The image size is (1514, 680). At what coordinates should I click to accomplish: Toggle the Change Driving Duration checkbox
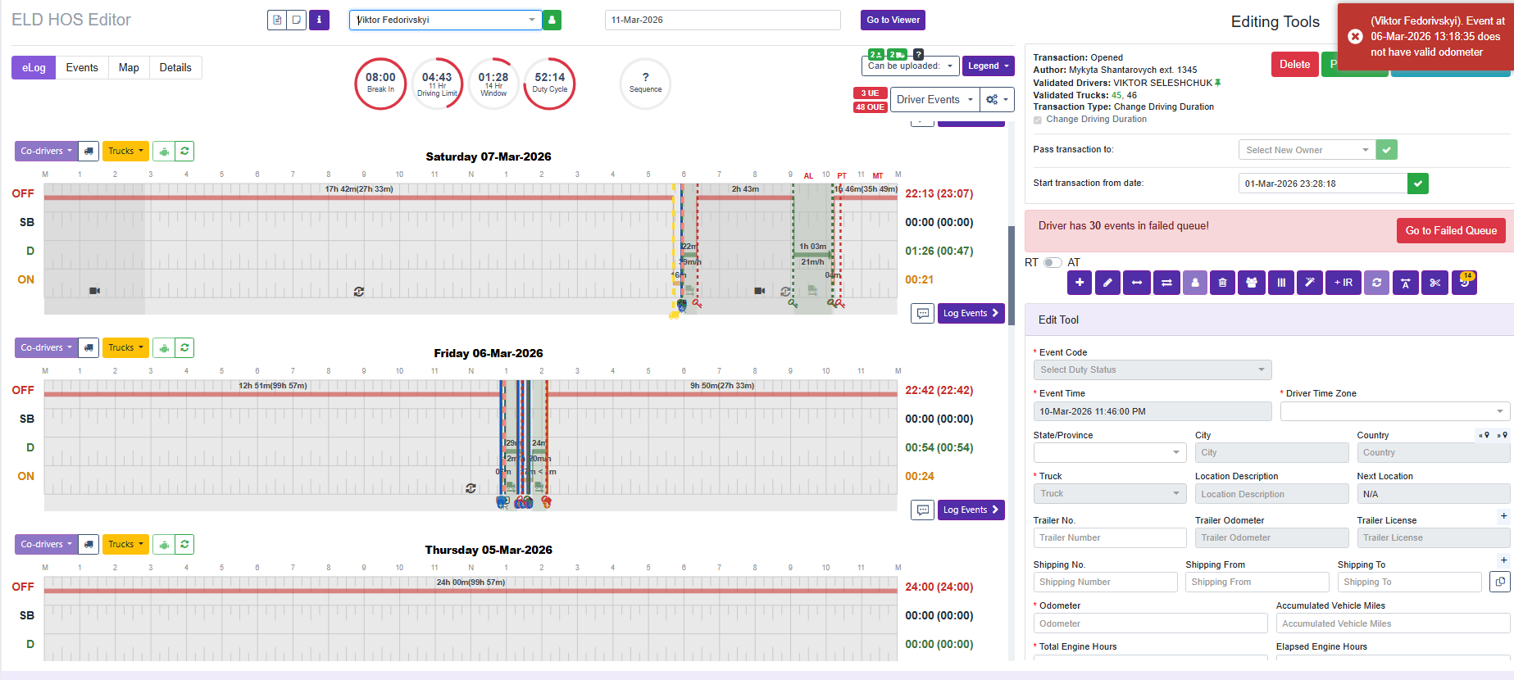[1038, 120]
